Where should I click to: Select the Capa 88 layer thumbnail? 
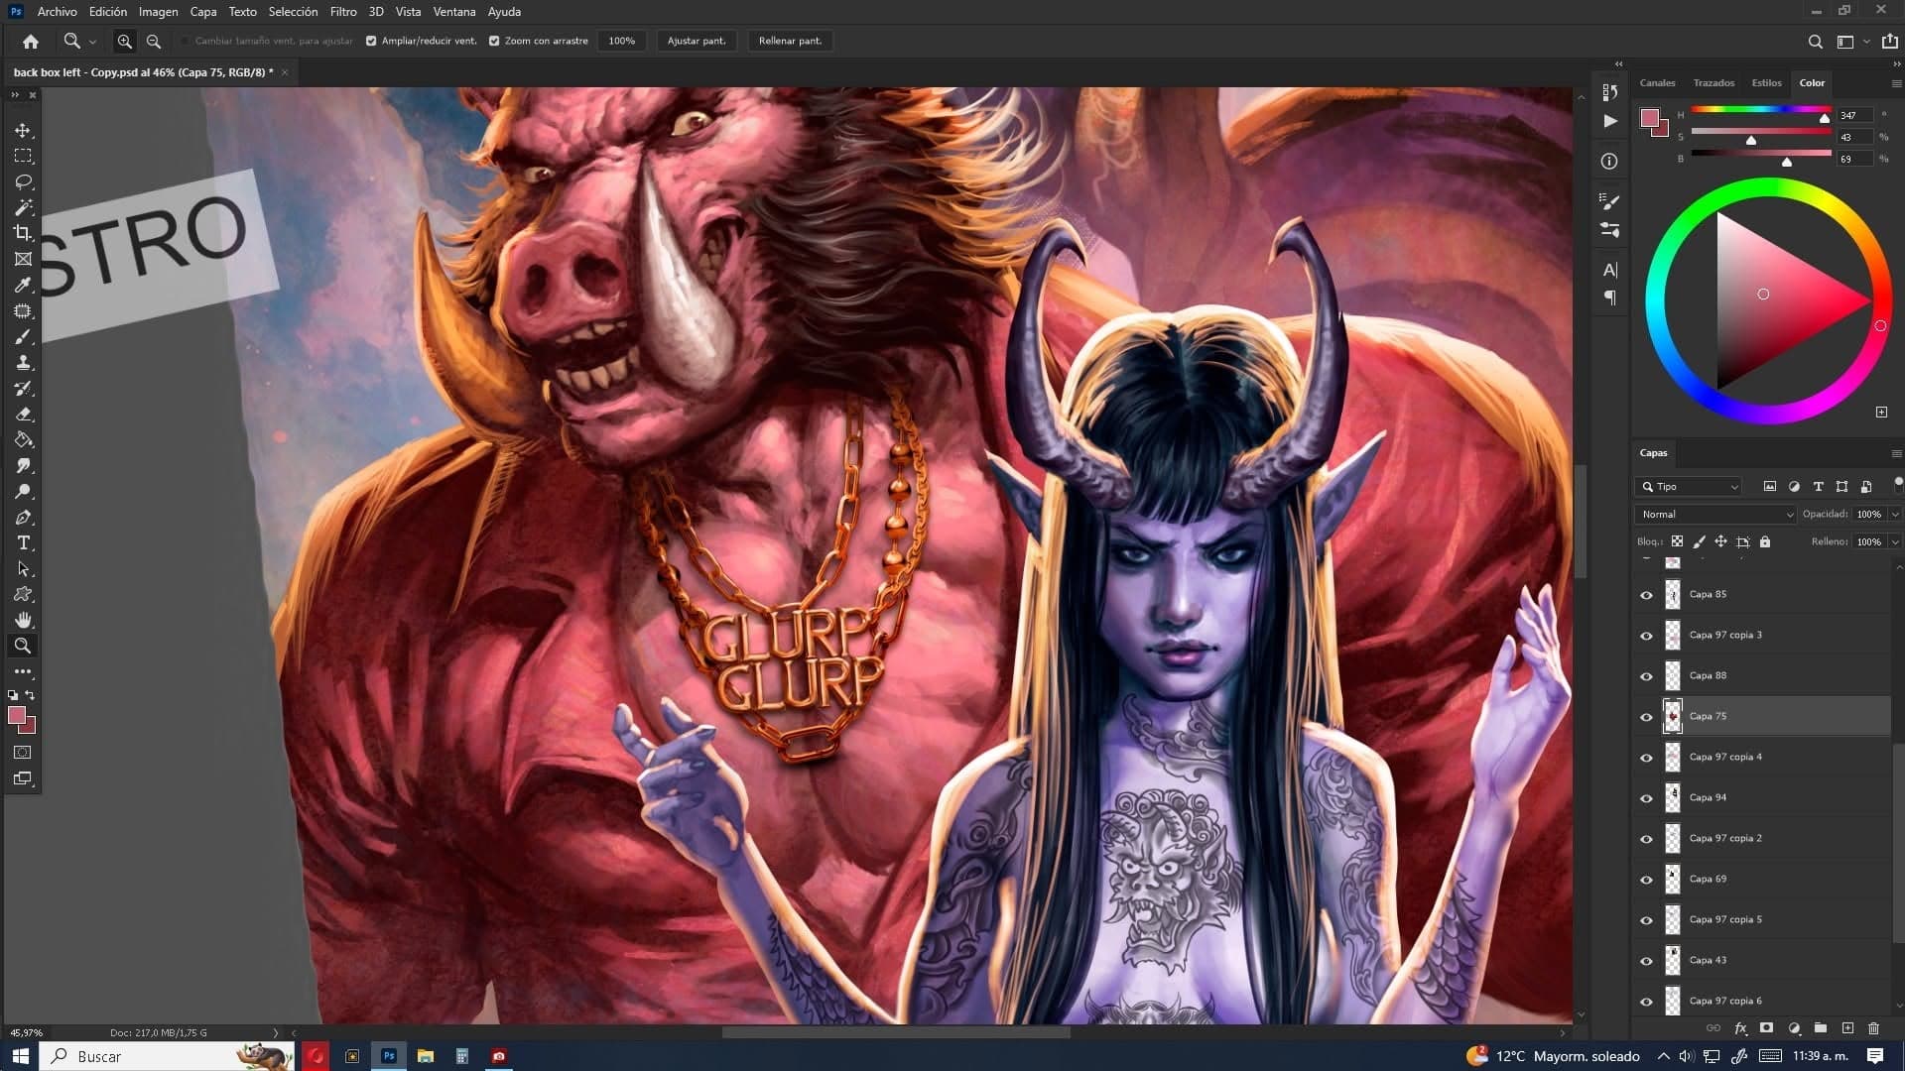coord(1673,676)
